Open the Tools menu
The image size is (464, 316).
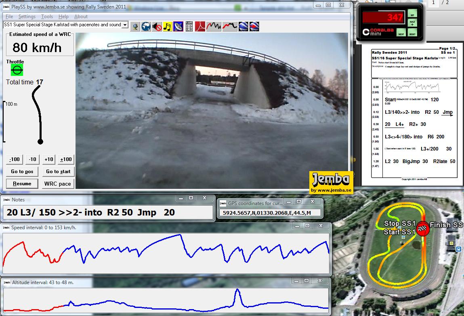tap(47, 17)
